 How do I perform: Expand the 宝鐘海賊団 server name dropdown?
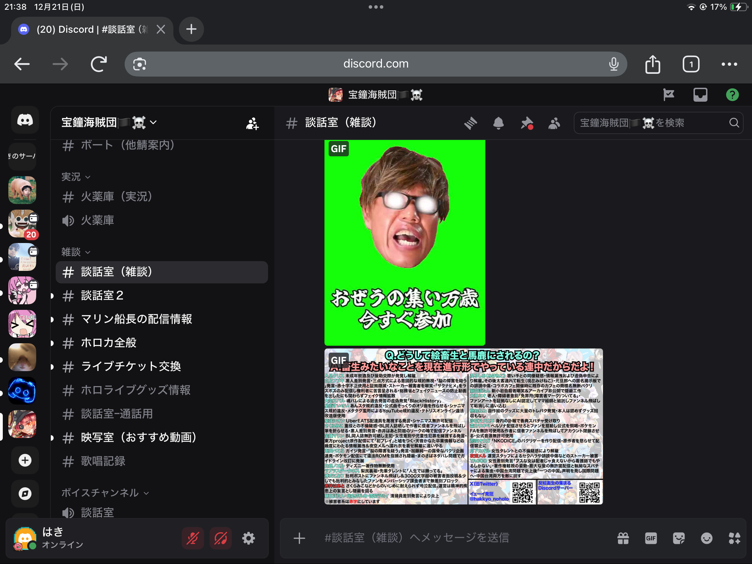(109, 123)
